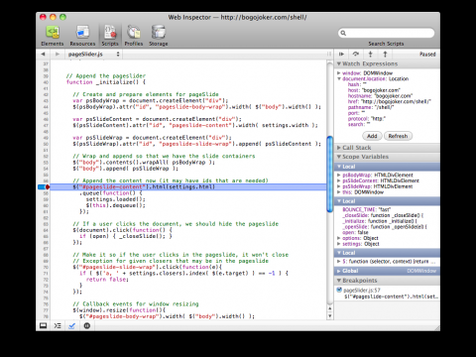Go back to previous script file
This screenshot has height=357, width=476.
click(43, 54)
